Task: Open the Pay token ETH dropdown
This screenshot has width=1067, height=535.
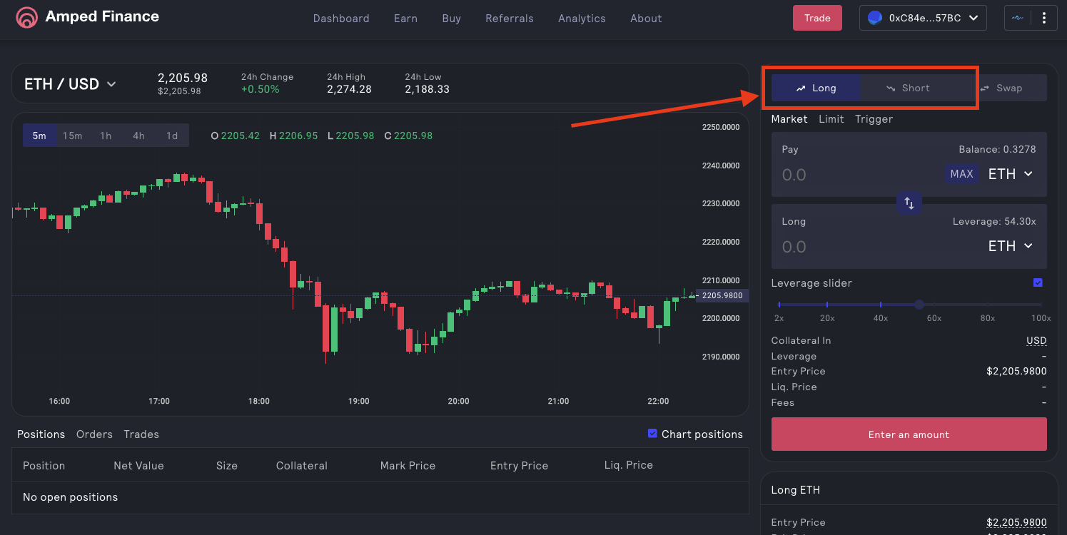Action: pos(1011,174)
